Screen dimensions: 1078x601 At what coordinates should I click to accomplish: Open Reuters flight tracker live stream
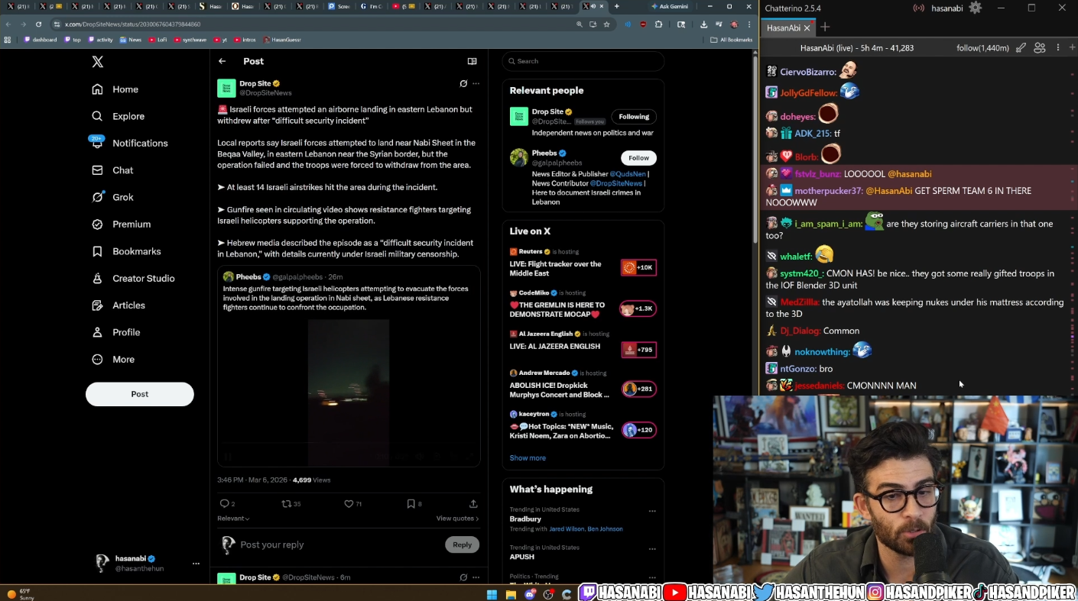[x=583, y=263]
